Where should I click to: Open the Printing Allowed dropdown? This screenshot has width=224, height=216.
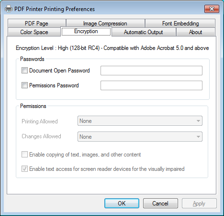click(x=140, y=121)
